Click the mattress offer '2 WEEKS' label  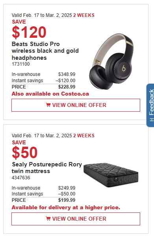click(84, 136)
